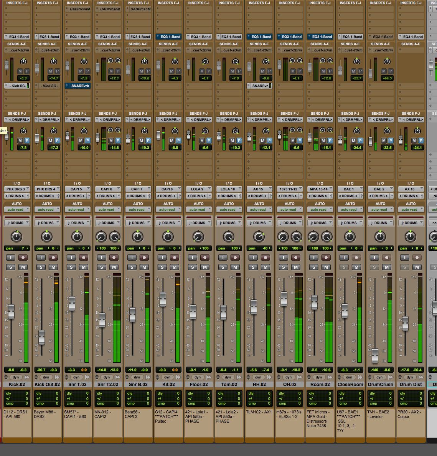Click the main pan knob on Kick.02
The height and width of the screenshot is (456, 437).
16,237
